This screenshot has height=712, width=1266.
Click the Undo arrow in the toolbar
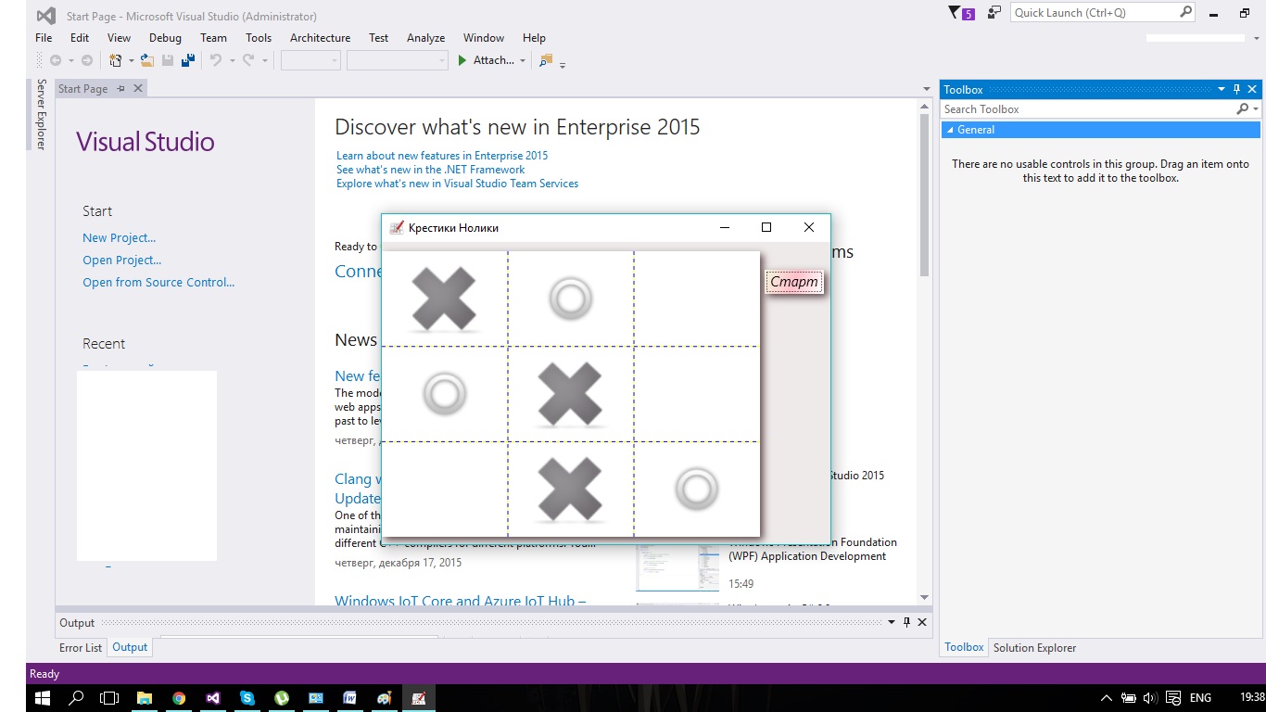[x=215, y=60]
